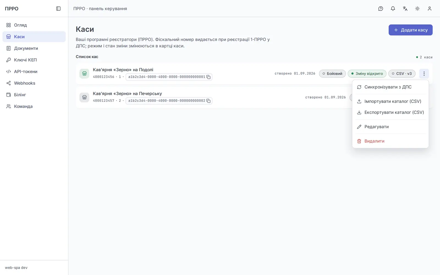Screen dimensions: 440x275
Task: Click store icon of Печерськ cash register
Action: pos(84,97)
